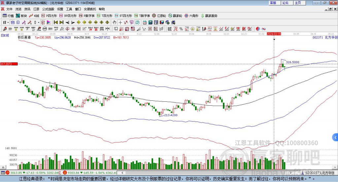Open the 浏览 menu
338x182 pixels.
18,9
